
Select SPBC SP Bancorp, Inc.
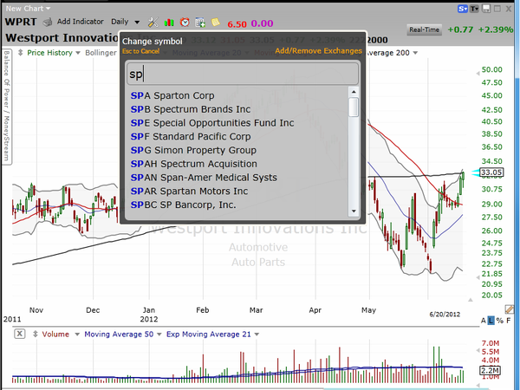pos(183,205)
